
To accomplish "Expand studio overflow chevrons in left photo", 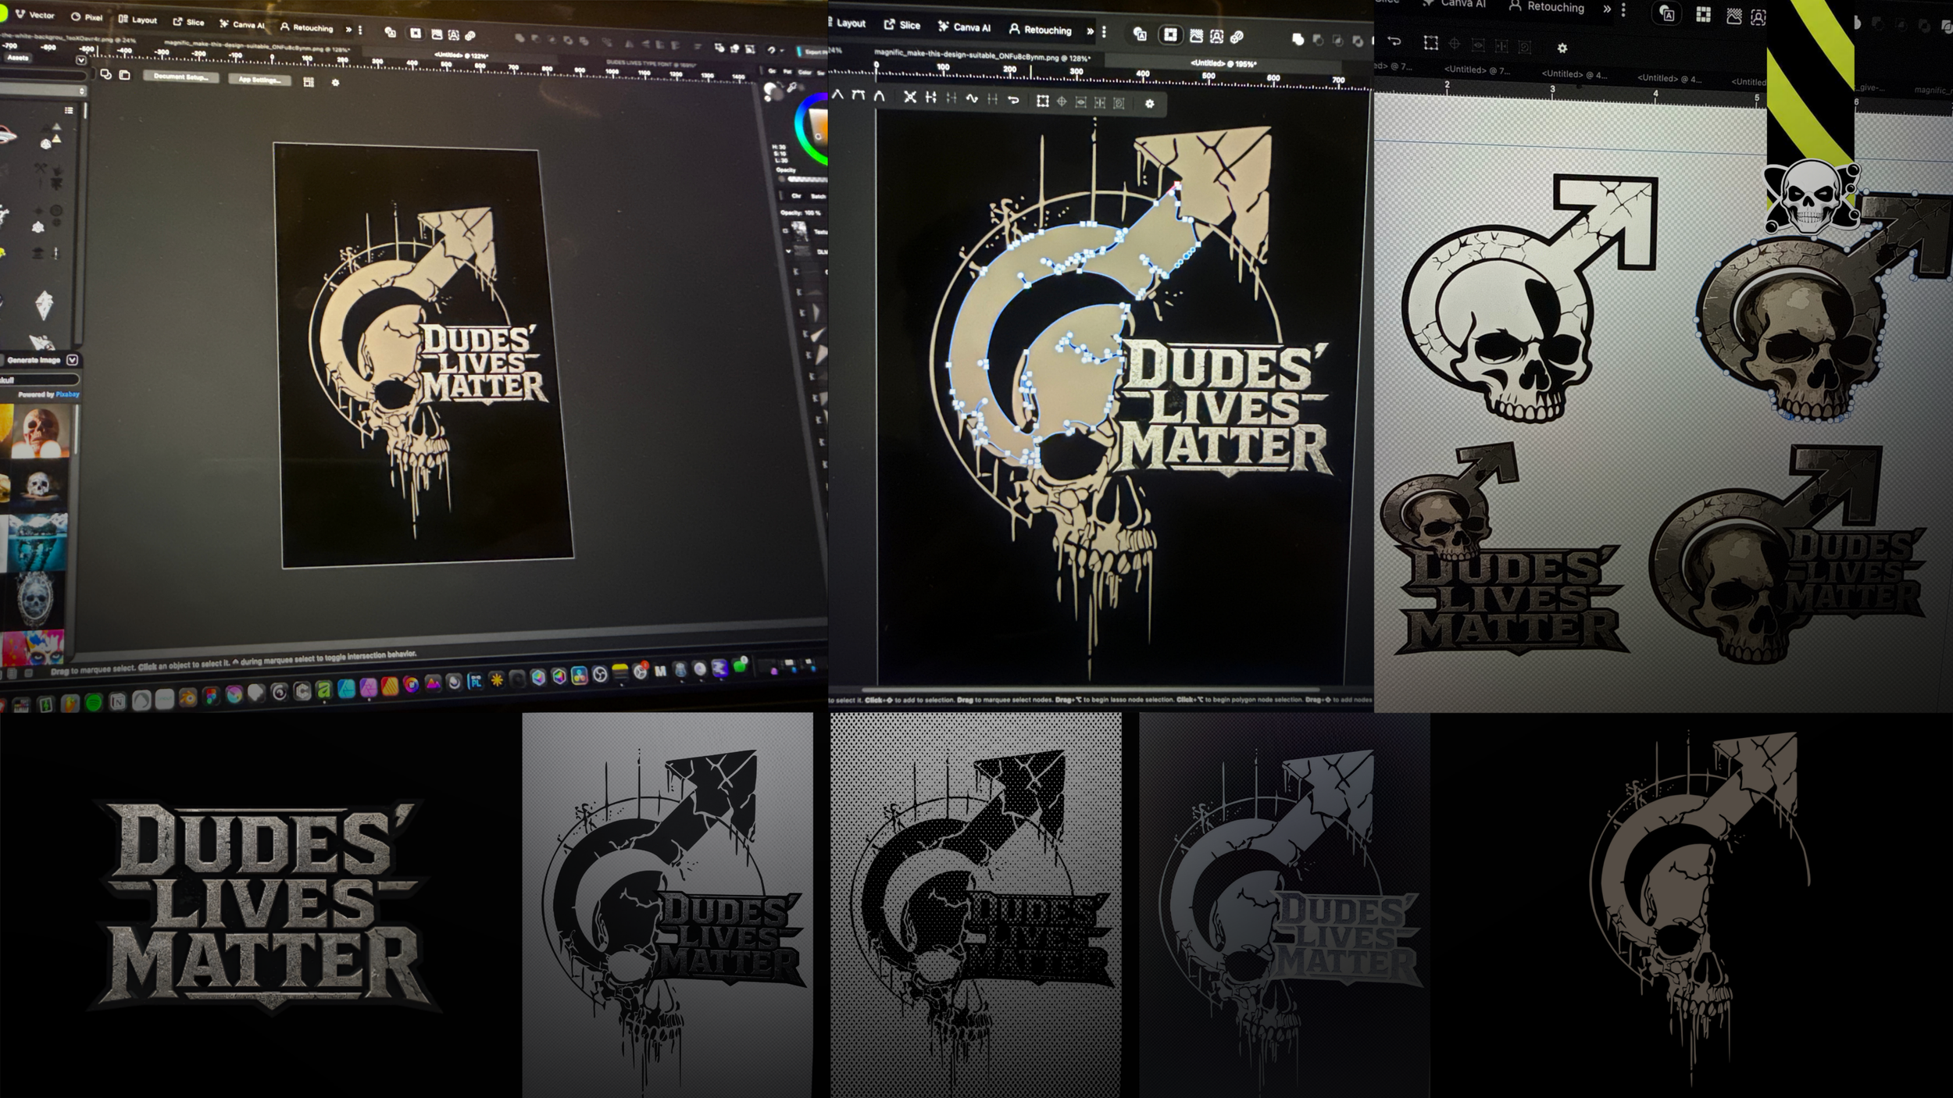I will tap(349, 30).
